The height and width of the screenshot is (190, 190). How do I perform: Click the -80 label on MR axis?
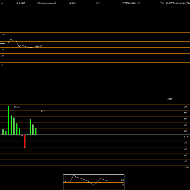(x=185, y=161)
